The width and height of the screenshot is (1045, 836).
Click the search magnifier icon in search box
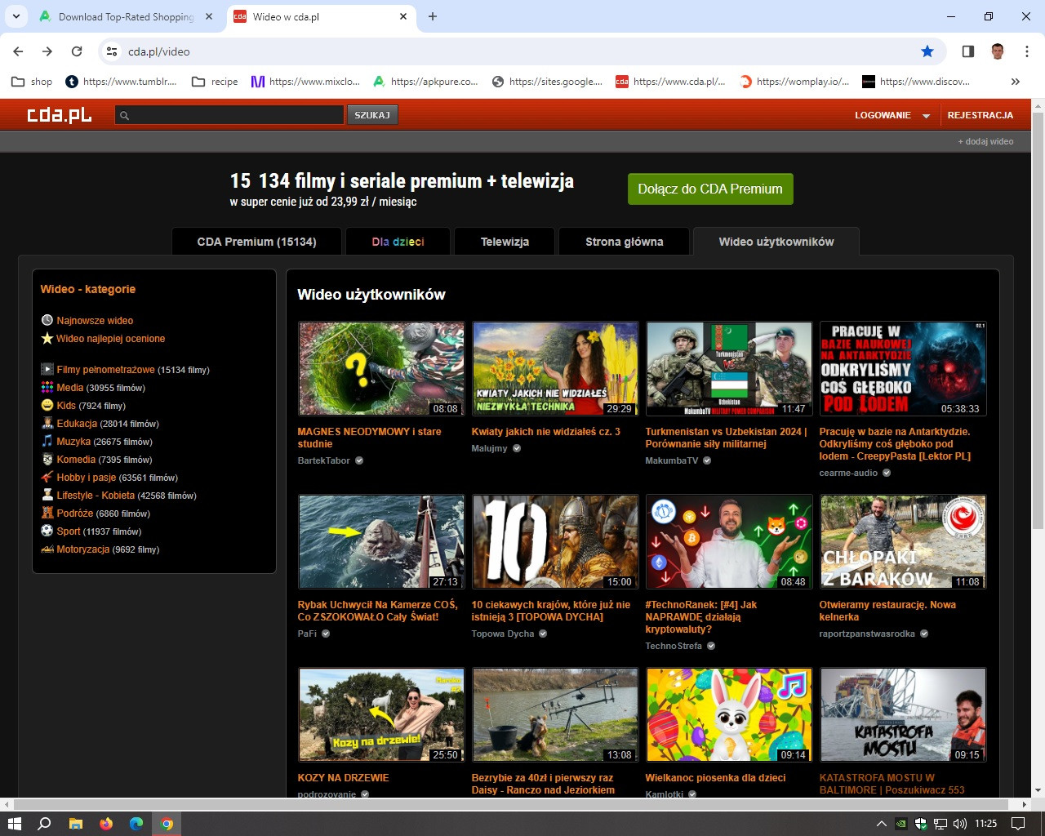pyautogui.click(x=125, y=115)
